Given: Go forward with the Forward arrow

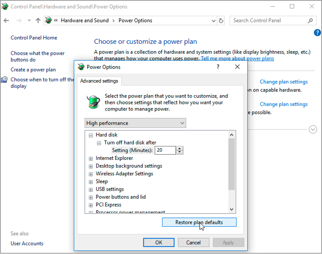Looking at the screenshot, I should pyautogui.click(x=19, y=20).
